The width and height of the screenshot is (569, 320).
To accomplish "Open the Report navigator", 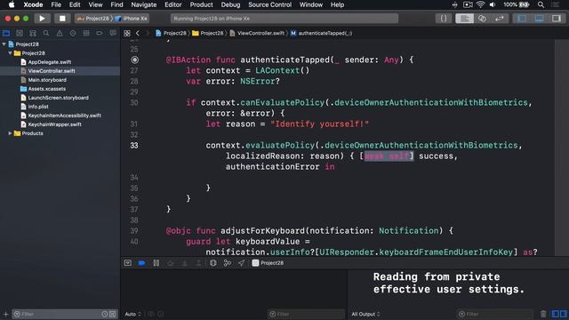I will tap(113, 33).
